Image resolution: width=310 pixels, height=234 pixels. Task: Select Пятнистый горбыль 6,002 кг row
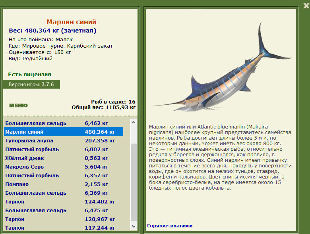click(x=64, y=150)
